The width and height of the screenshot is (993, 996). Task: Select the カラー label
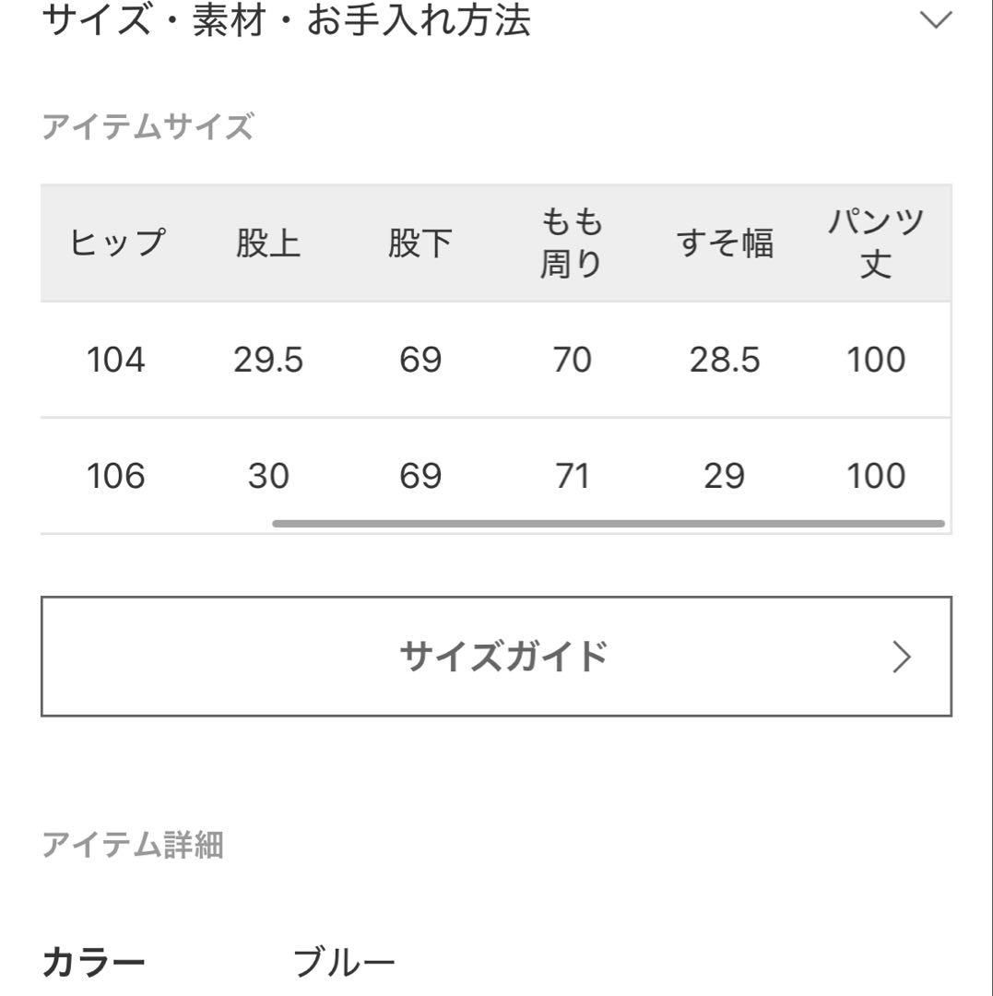tap(91, 959)
